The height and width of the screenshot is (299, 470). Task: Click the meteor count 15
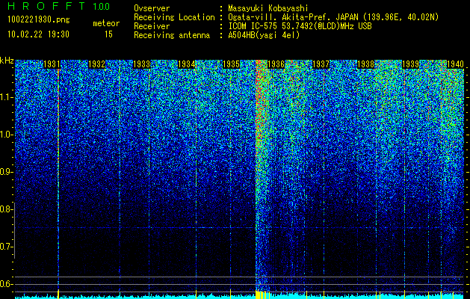108,34
